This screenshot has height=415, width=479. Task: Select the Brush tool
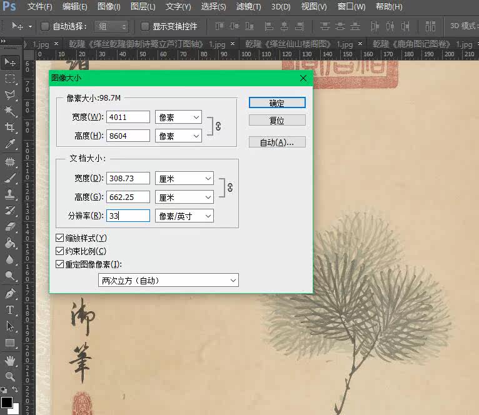point(10,178)
